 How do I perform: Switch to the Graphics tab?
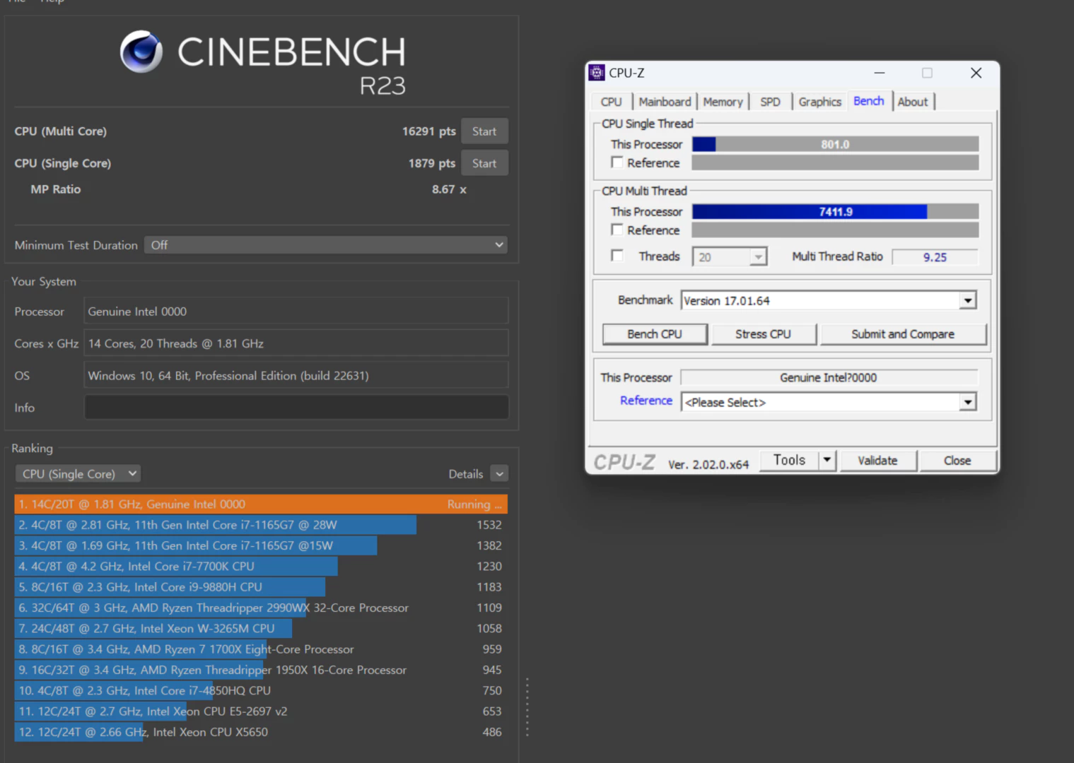pos(819,102)
